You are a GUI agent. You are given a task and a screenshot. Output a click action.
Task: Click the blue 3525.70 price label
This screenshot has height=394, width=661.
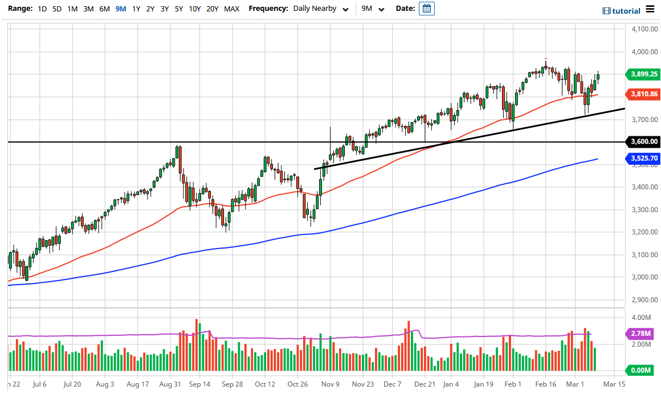643,159
